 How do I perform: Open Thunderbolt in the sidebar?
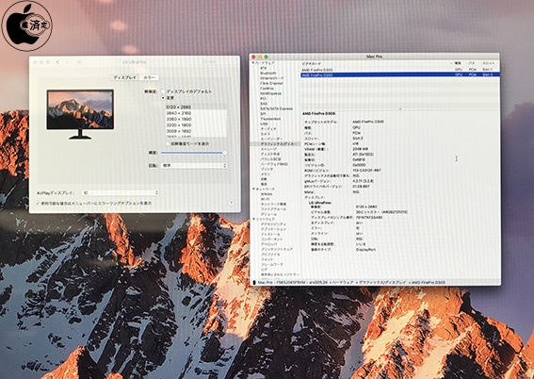(x=270, y=119)
